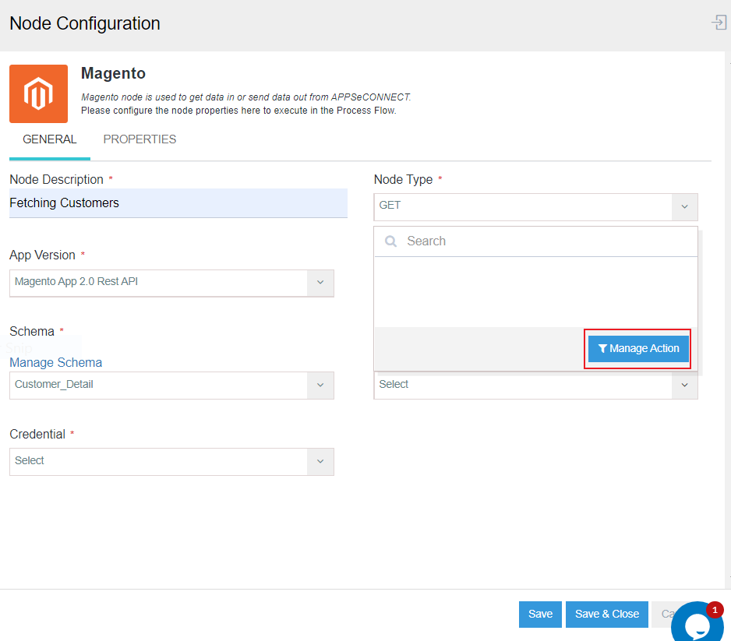The width and height of the screenshot is (731, 641).
Task: Open the Credential Select dropdown
Action: [320, 461]
